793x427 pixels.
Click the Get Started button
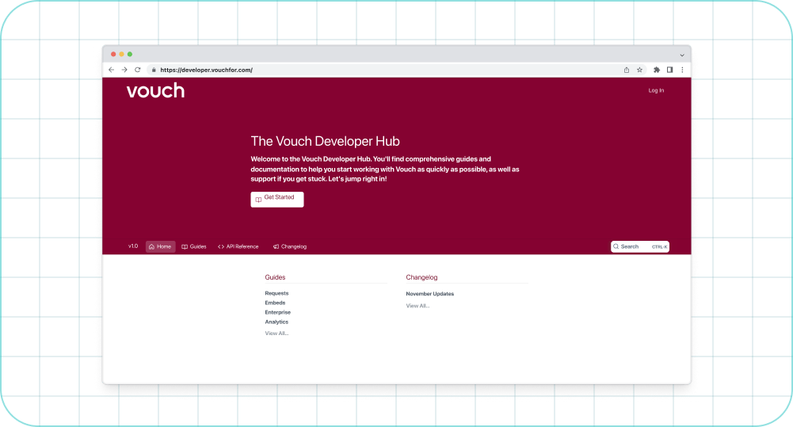click(277, 200)
